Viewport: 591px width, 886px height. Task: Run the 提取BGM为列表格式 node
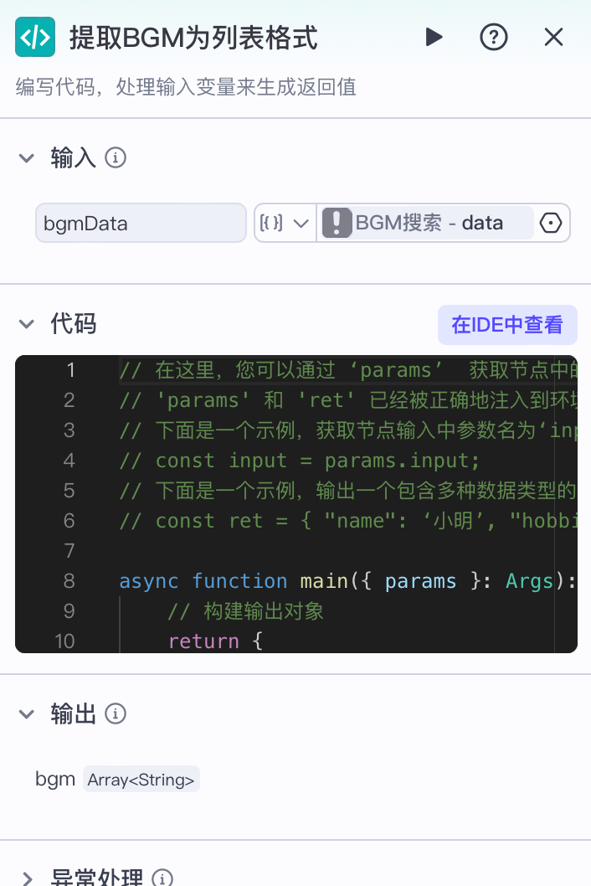[434, 37]
